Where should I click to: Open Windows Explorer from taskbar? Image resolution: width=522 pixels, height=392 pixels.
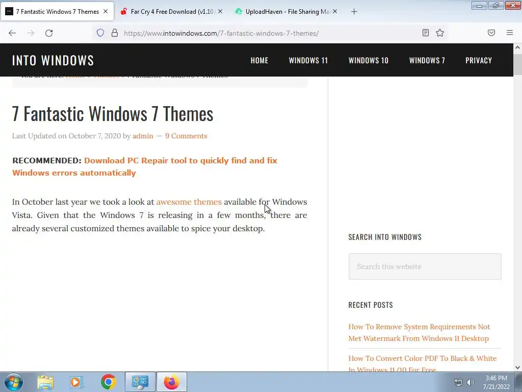(45, 382)
